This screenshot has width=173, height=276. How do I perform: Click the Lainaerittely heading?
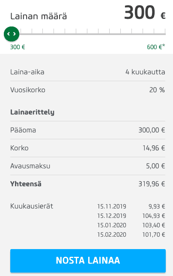32,112
